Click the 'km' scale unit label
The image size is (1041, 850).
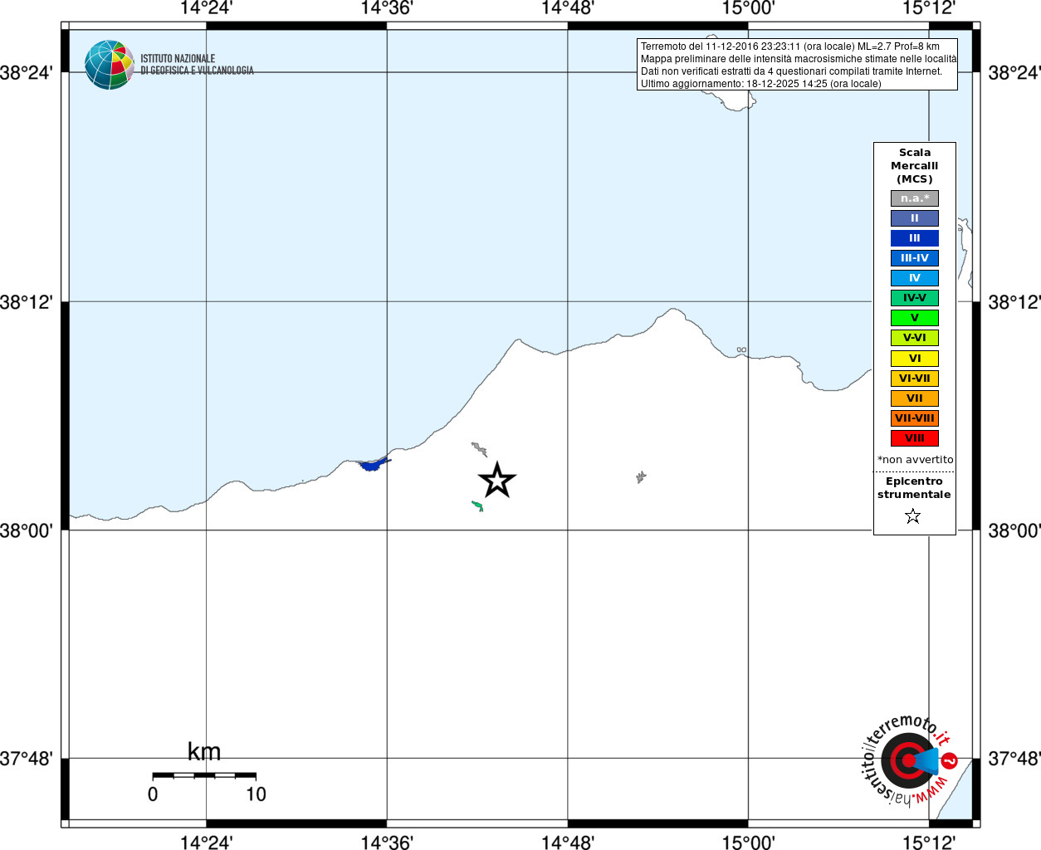(x=204, y=752)
